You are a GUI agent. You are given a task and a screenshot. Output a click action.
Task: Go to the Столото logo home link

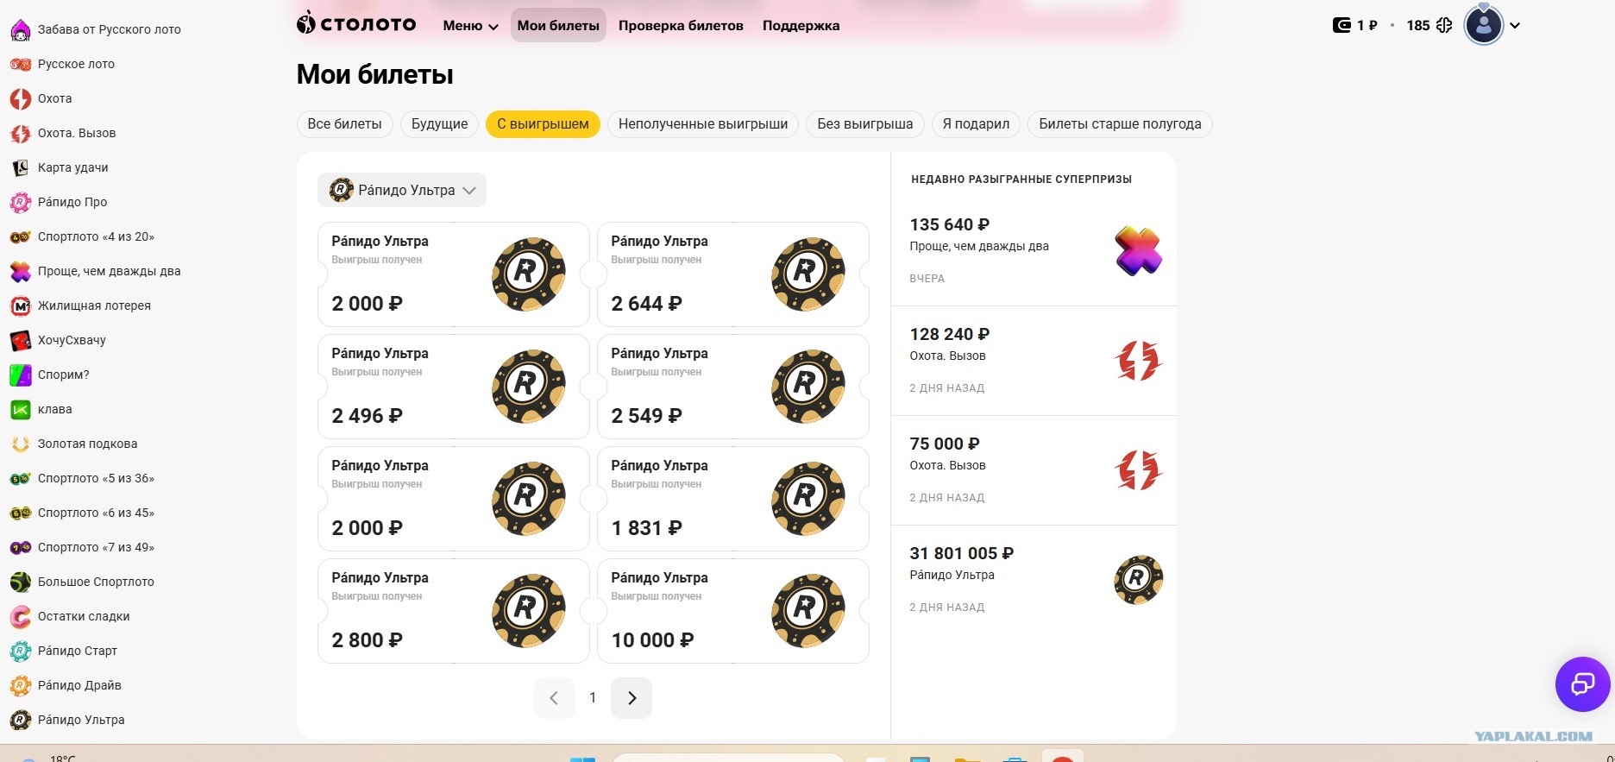click(356, 23)
